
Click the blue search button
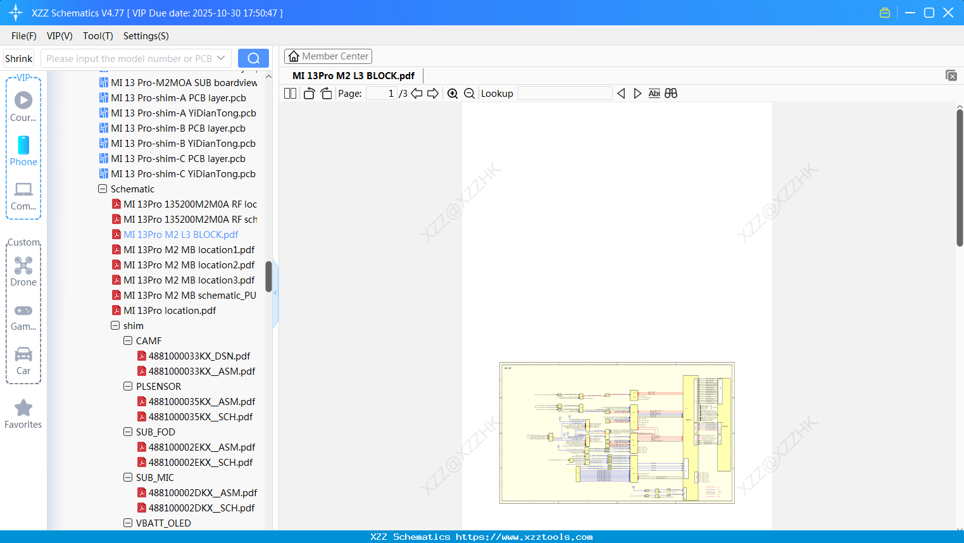tap(253, 58)
